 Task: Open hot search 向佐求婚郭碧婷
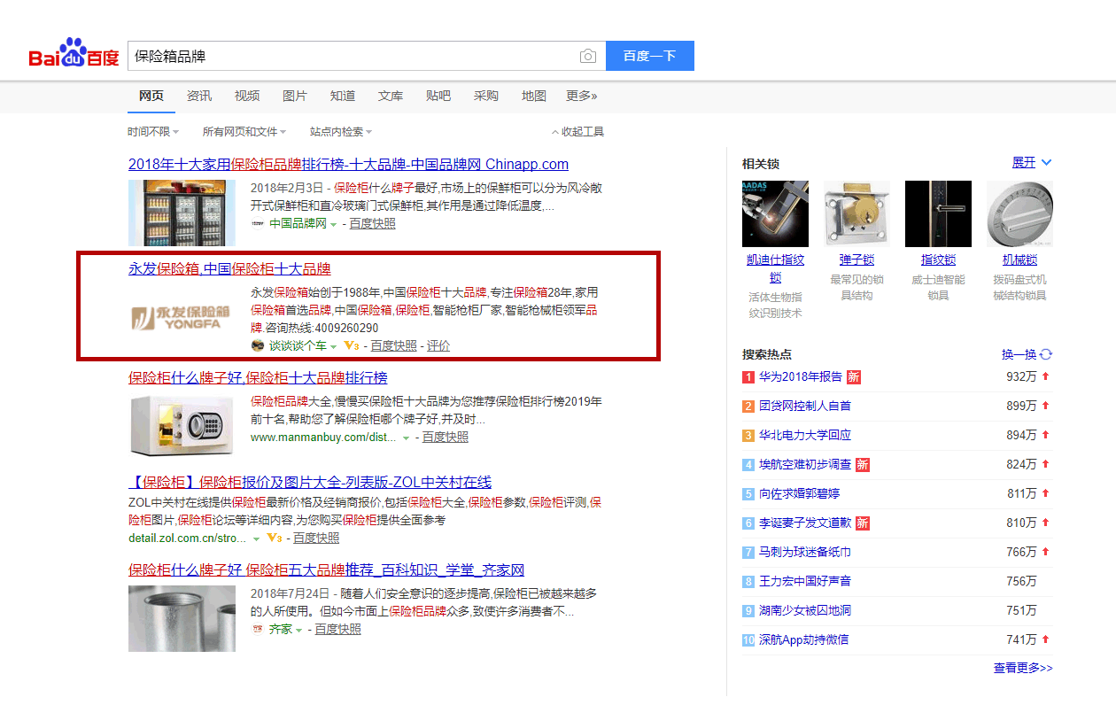coord(799,493)
